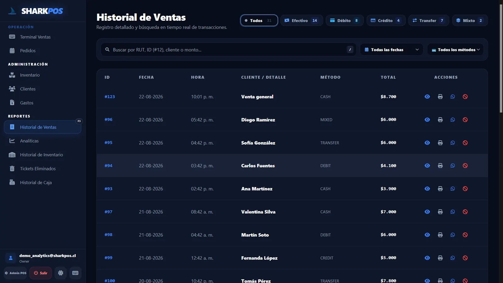This screenshot has height=283, width=503.
Task: Show details of Ana Martínez's sale
Action: pyautogui.click(x=427, y=189)
